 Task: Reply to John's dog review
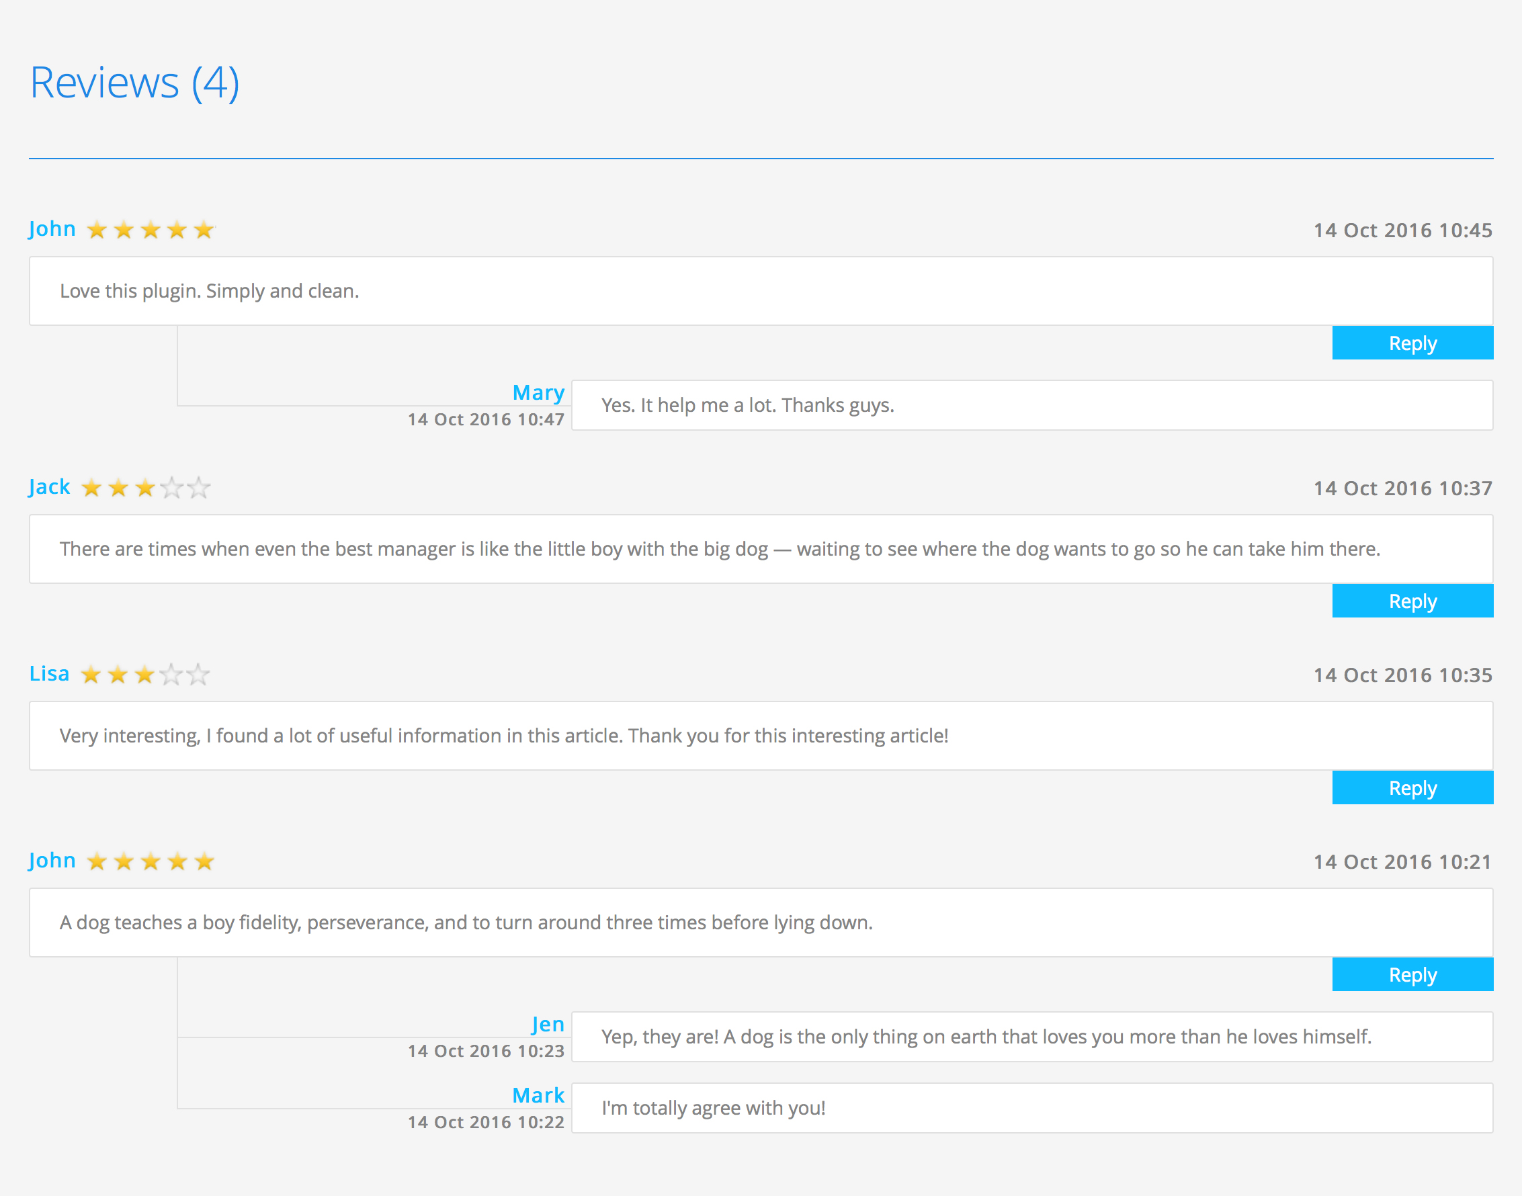click(1412, 975)
